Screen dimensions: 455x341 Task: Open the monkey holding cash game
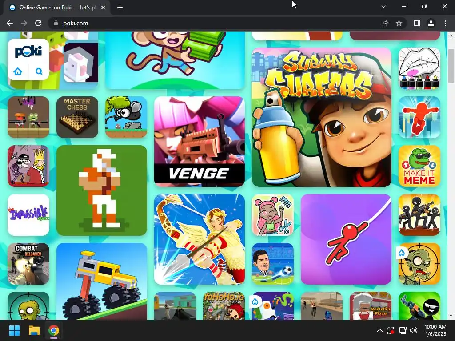pyautogui.click(x=175, y=60)
